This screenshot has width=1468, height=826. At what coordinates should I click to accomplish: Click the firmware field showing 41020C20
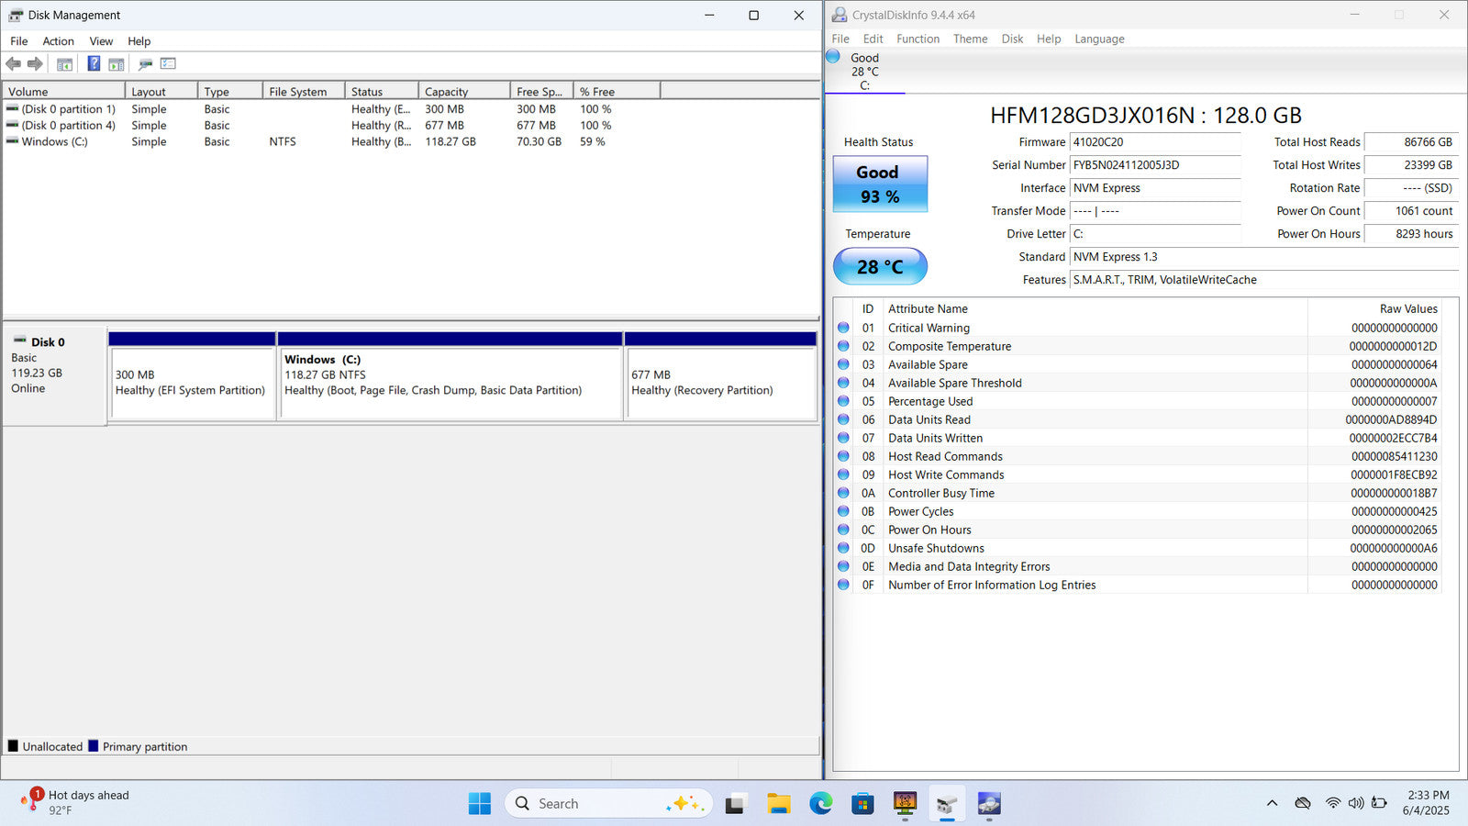1153,142
